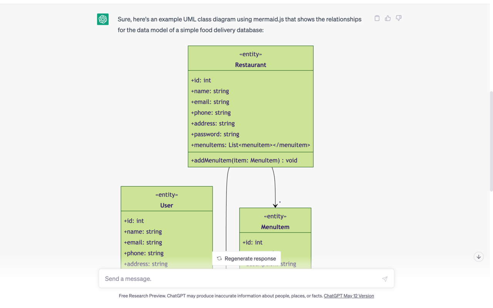Viewport: 493px width, 308px height.
Task: Copy the response using the clipboard icon
Action: [377, 18]
